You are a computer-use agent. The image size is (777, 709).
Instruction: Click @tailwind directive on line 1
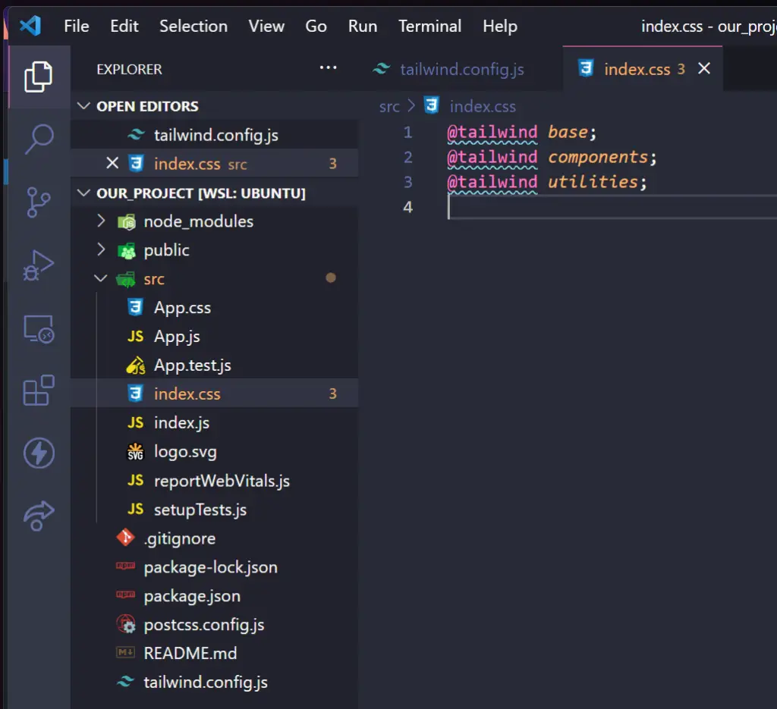(492, 132)
